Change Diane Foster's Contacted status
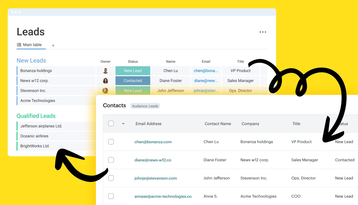The width and height of the screenshot is (358, 205). point(133,80)
